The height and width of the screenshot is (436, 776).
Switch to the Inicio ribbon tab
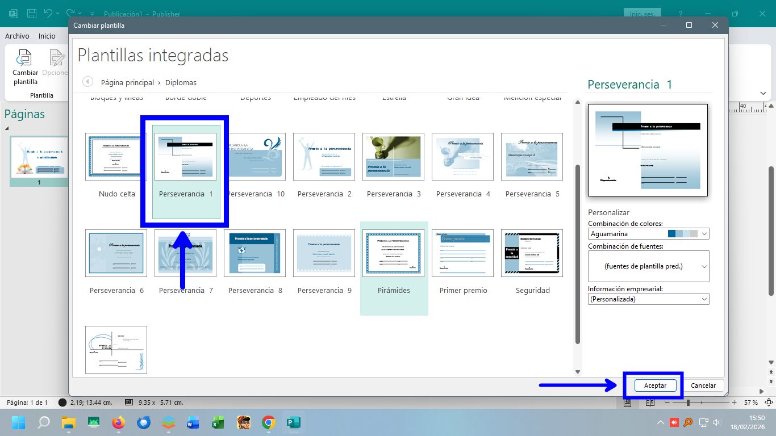(47, 36)
